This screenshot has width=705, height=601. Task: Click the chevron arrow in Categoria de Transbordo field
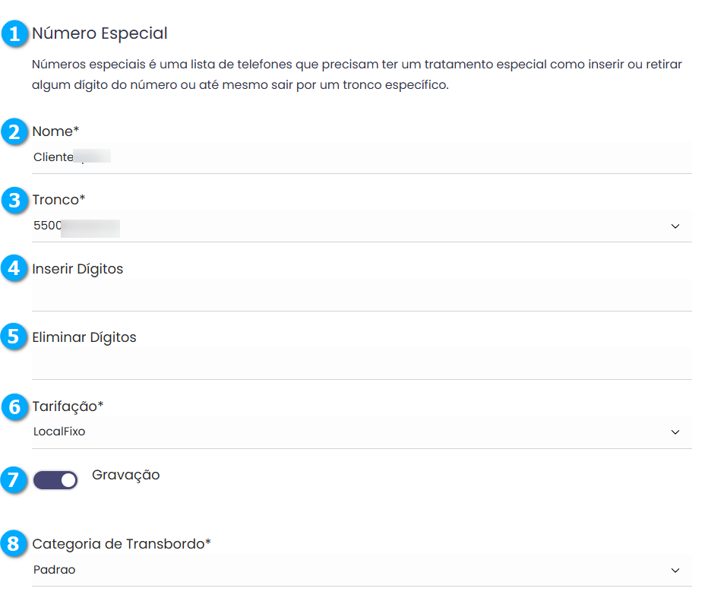click(x=675, y=570)
